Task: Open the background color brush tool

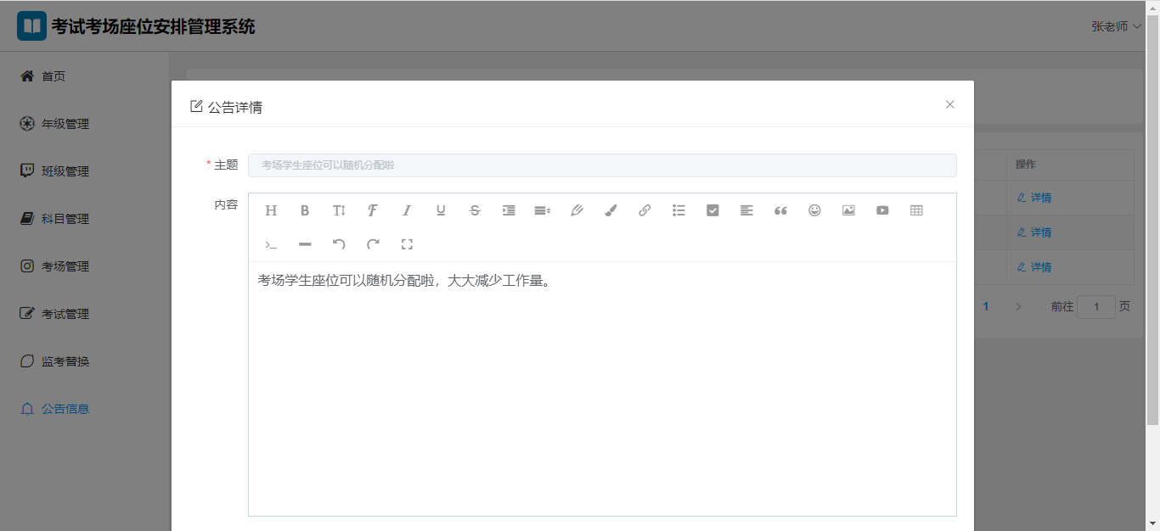Action: point(611,210)
